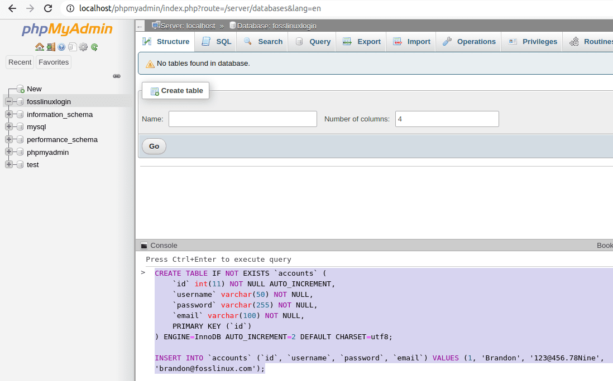Open the Privileges tab
613x381 pixels.
click(x=533, y=42)
